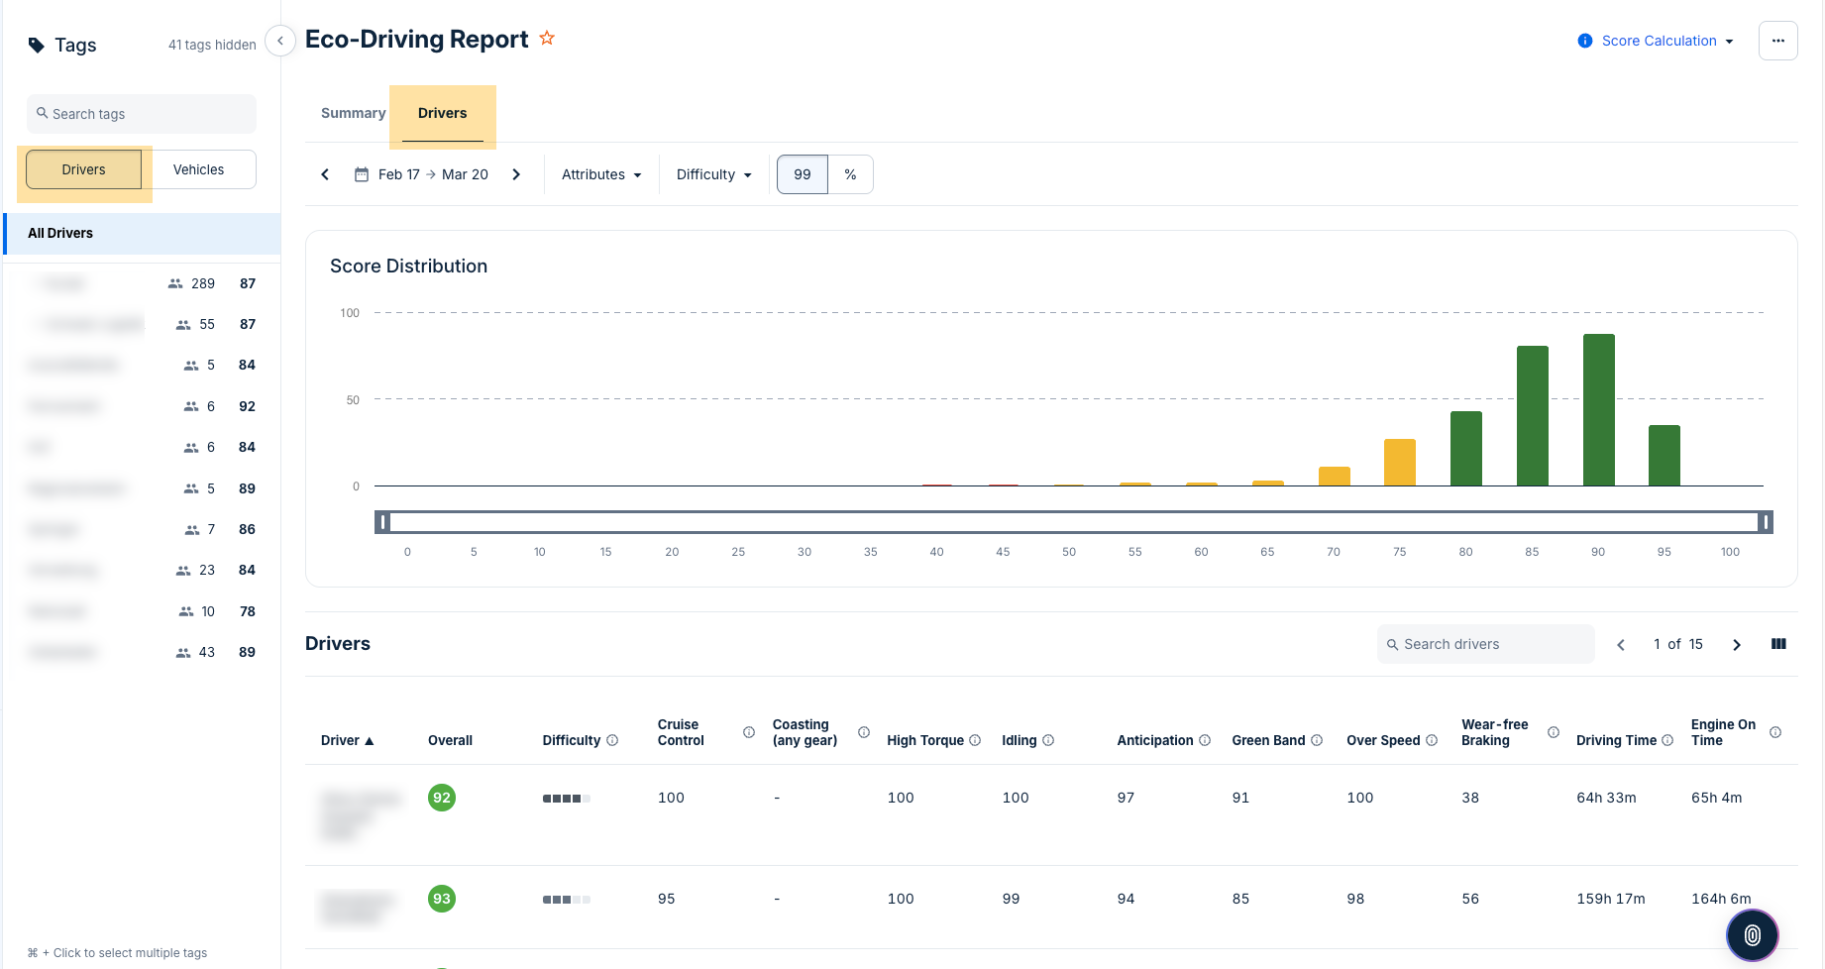Switch to the Summary tab
This screenshot has width=1825, height=969.
353,113
